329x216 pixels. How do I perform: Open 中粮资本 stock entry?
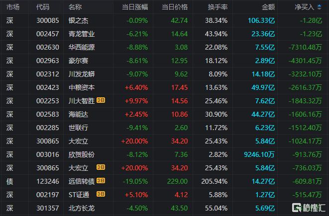(82, 87)
